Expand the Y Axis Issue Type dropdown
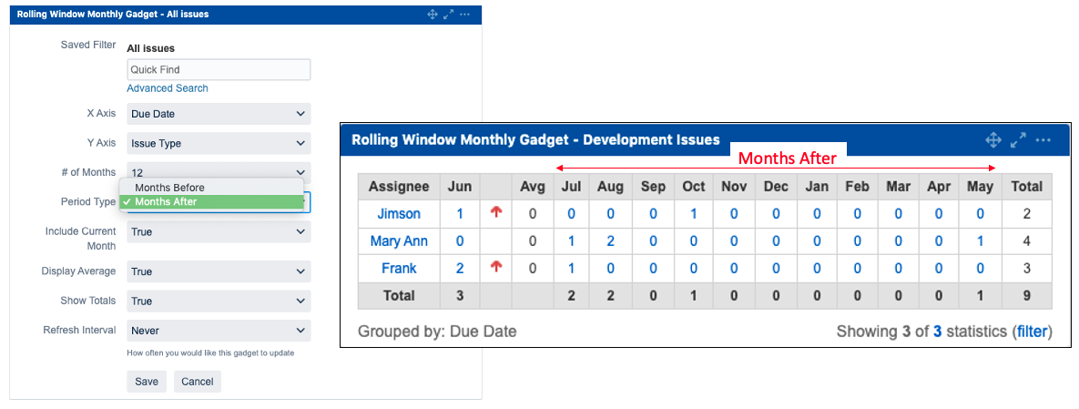The image size is (1079, 409). (x=219, y=143)
